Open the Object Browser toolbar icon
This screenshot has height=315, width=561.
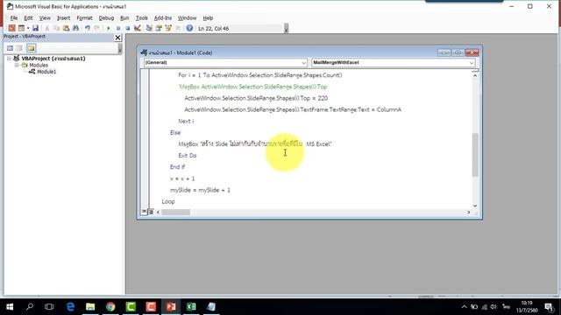(168, 28)
